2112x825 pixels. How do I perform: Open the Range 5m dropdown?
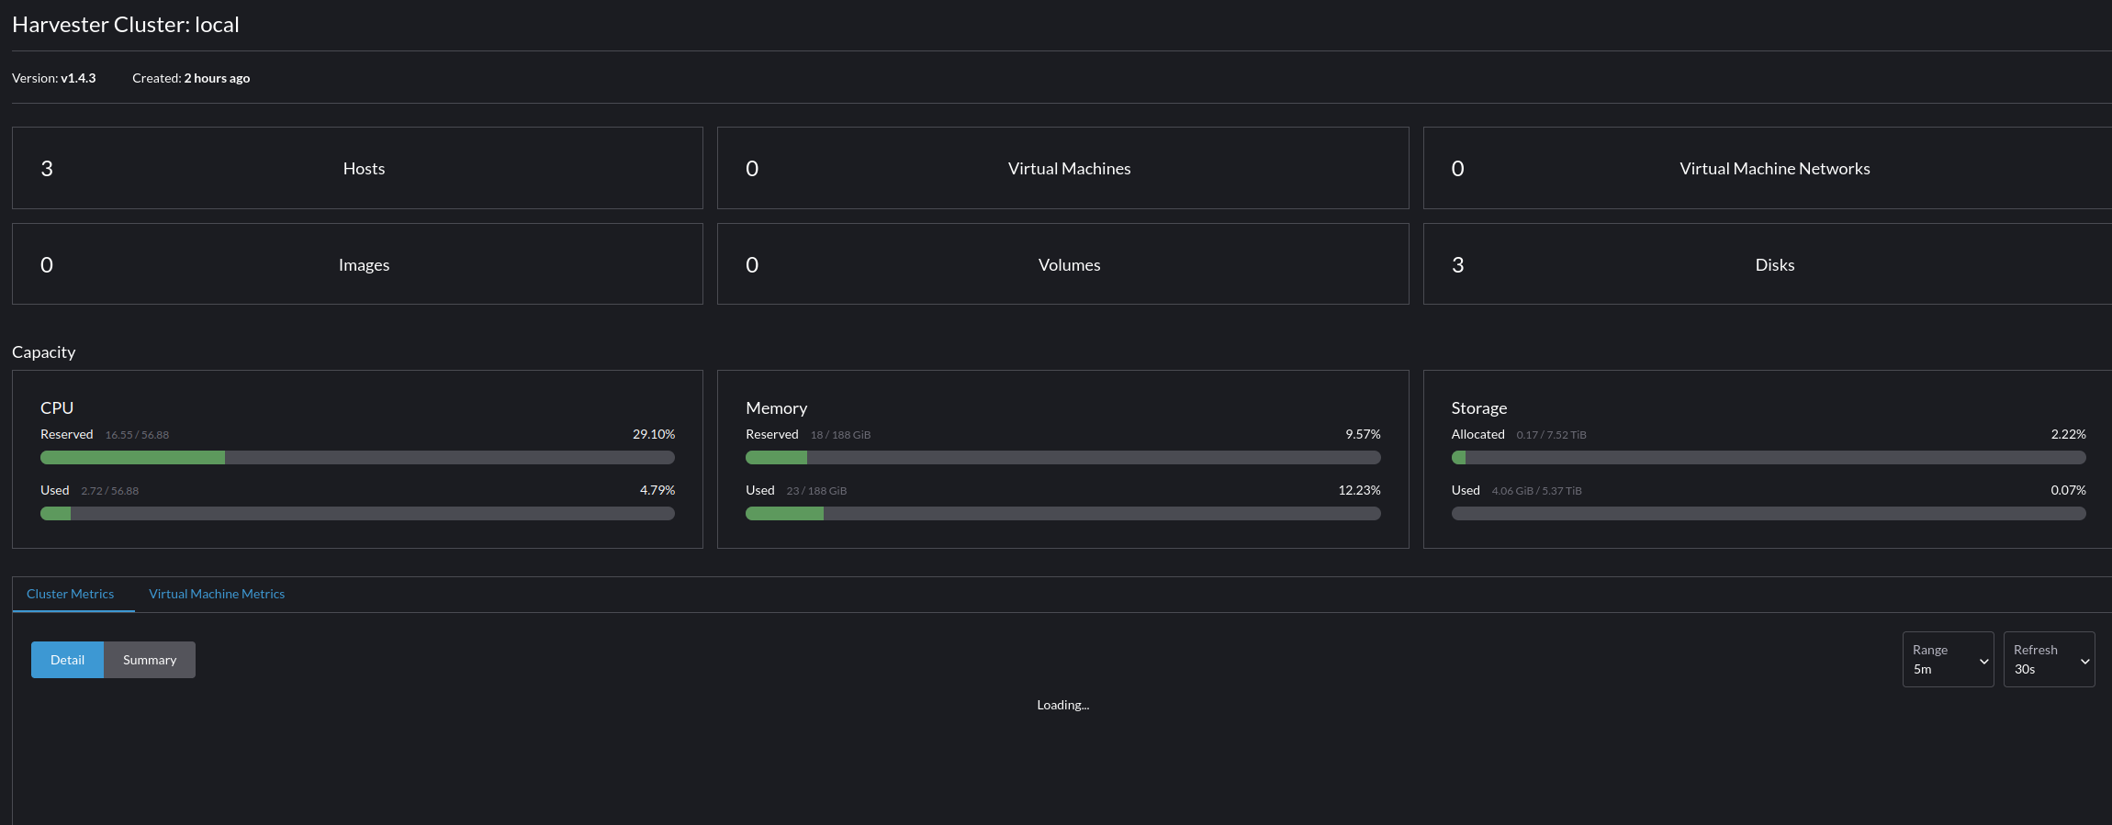pyautogui.click(x=1948, y=659)
